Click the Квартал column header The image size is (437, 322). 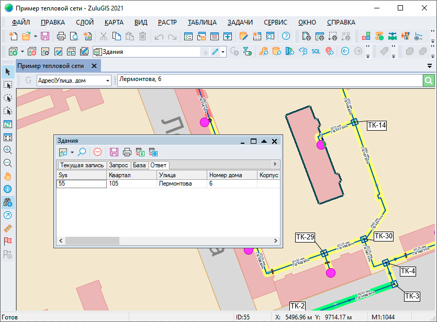click(131, 175)
